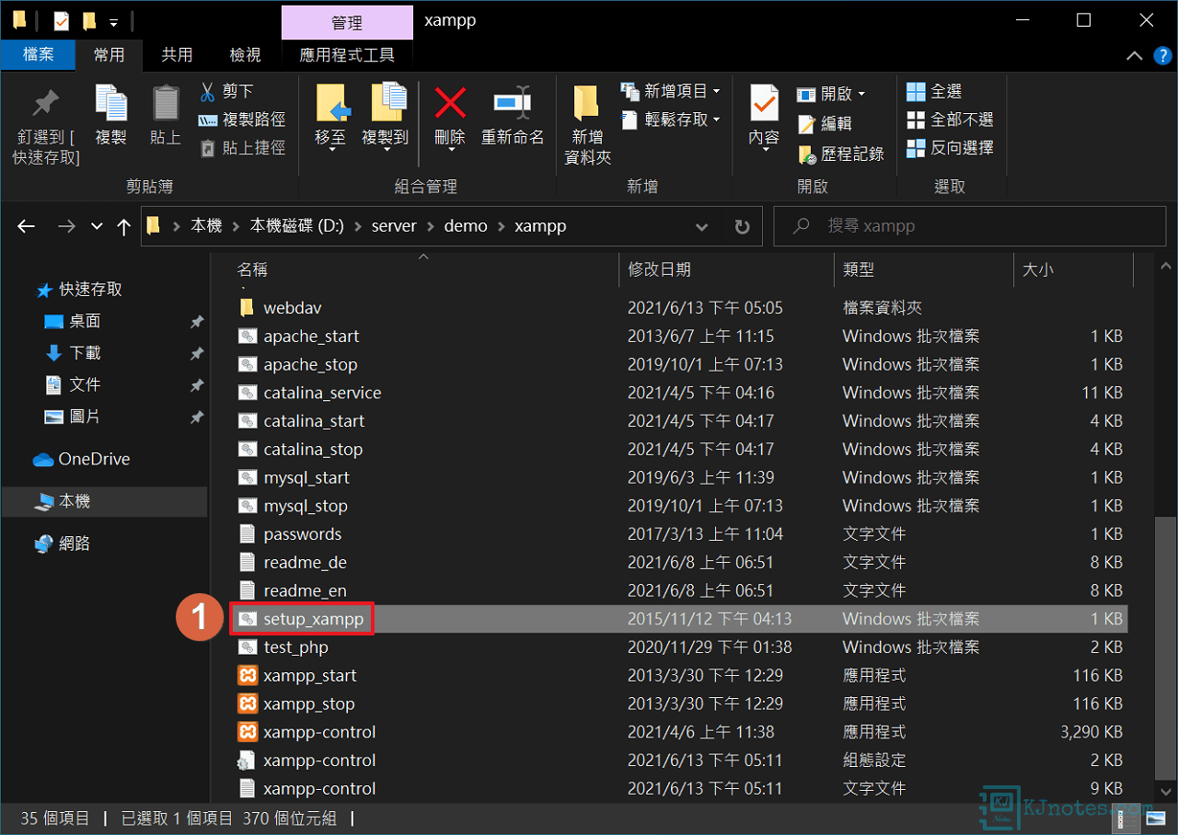Sort by the Type (類型) column header
1178x835 pixels.
[858, 269]
